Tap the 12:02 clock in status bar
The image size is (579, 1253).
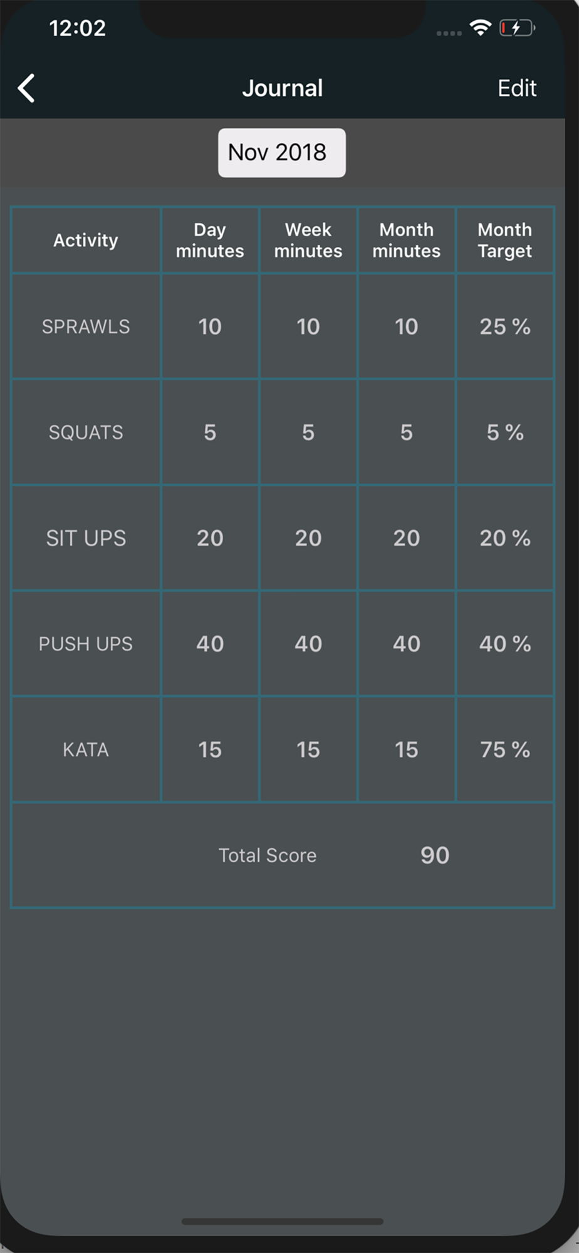78,28
